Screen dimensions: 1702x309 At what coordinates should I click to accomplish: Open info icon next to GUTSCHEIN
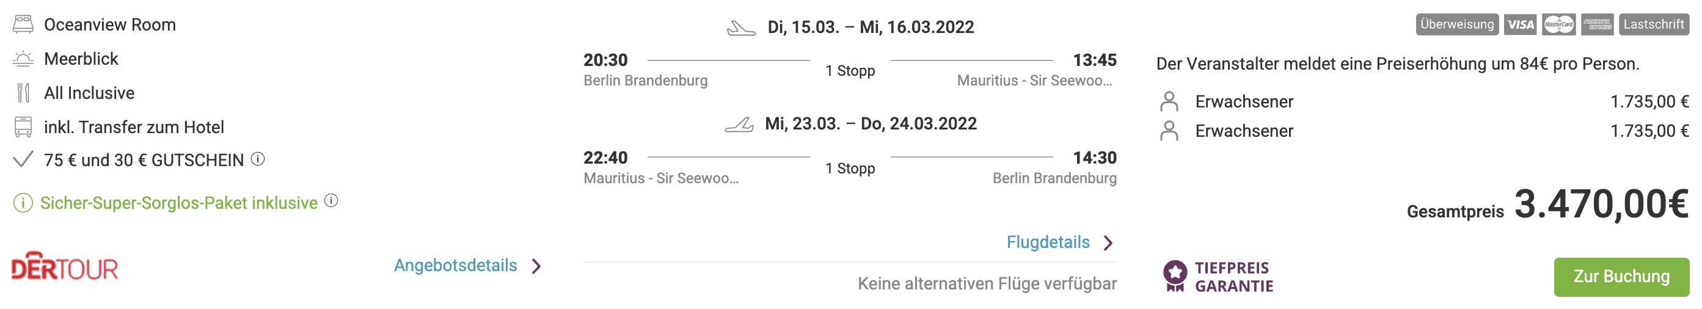258,159
